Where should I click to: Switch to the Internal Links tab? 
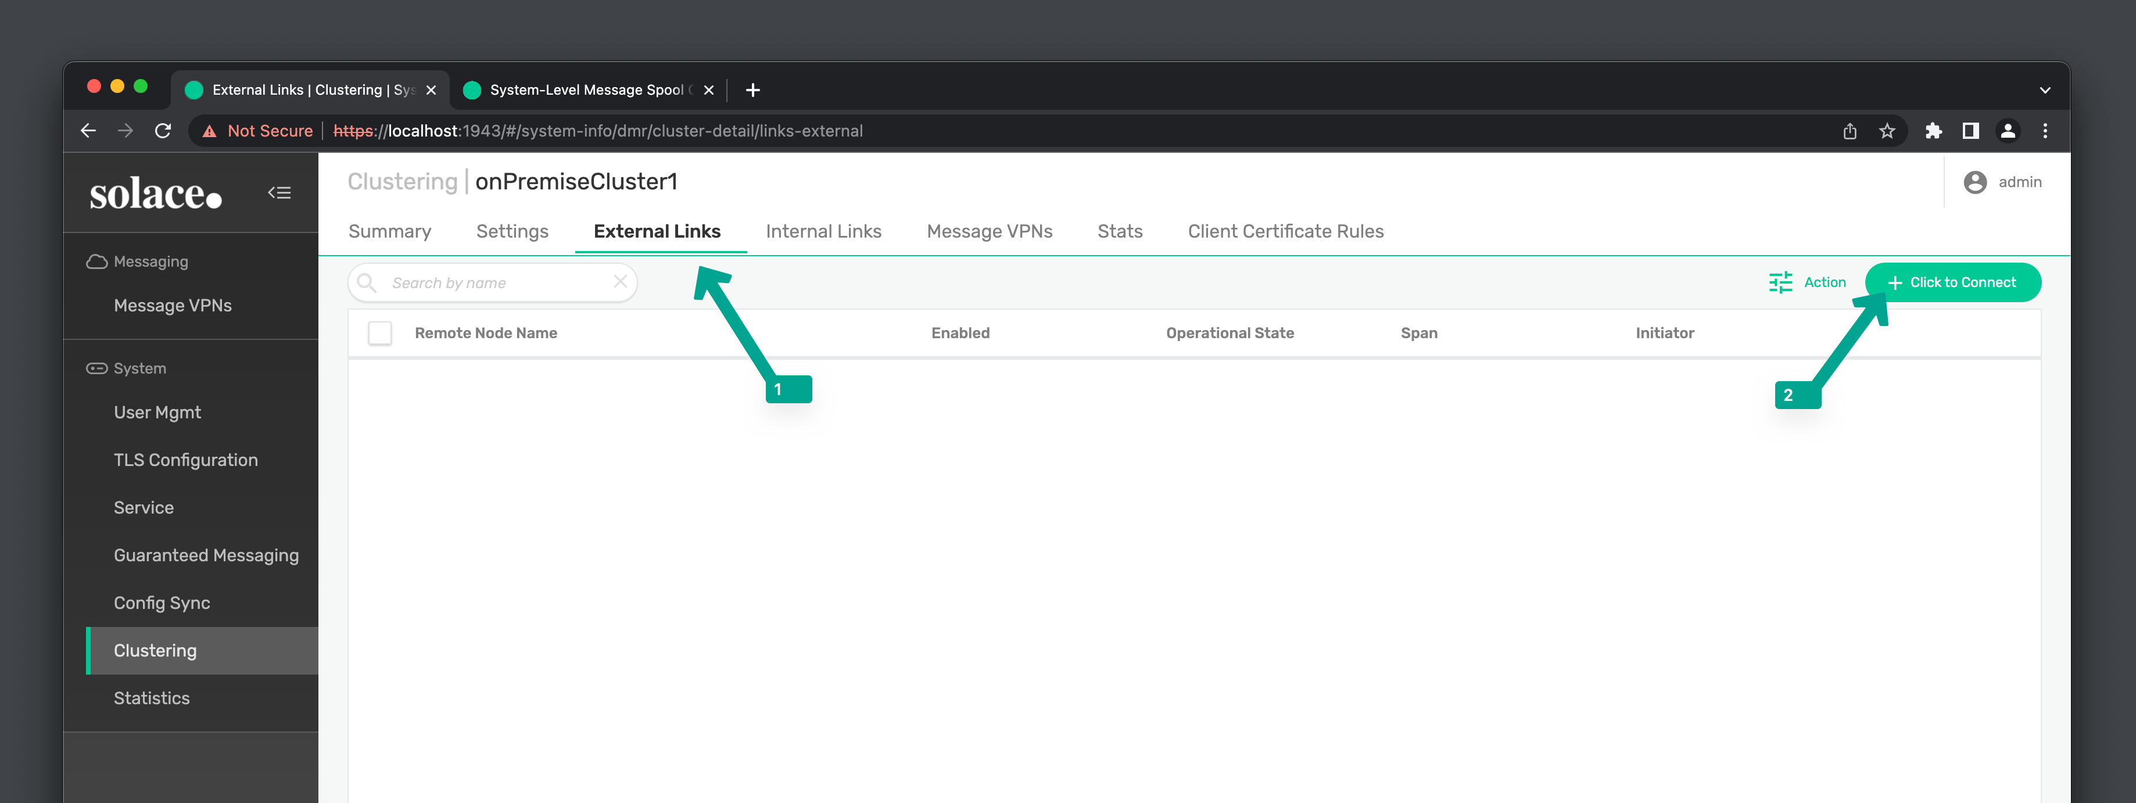pos(823,231)
